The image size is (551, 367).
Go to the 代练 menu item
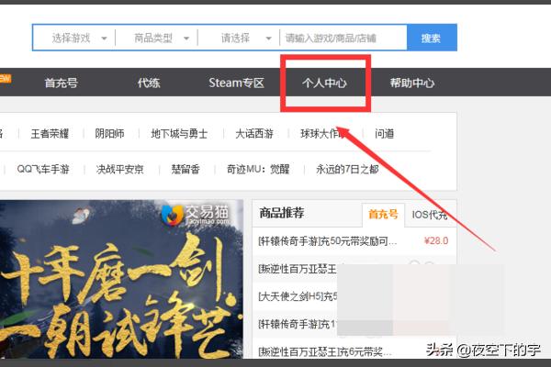point(149,83)
